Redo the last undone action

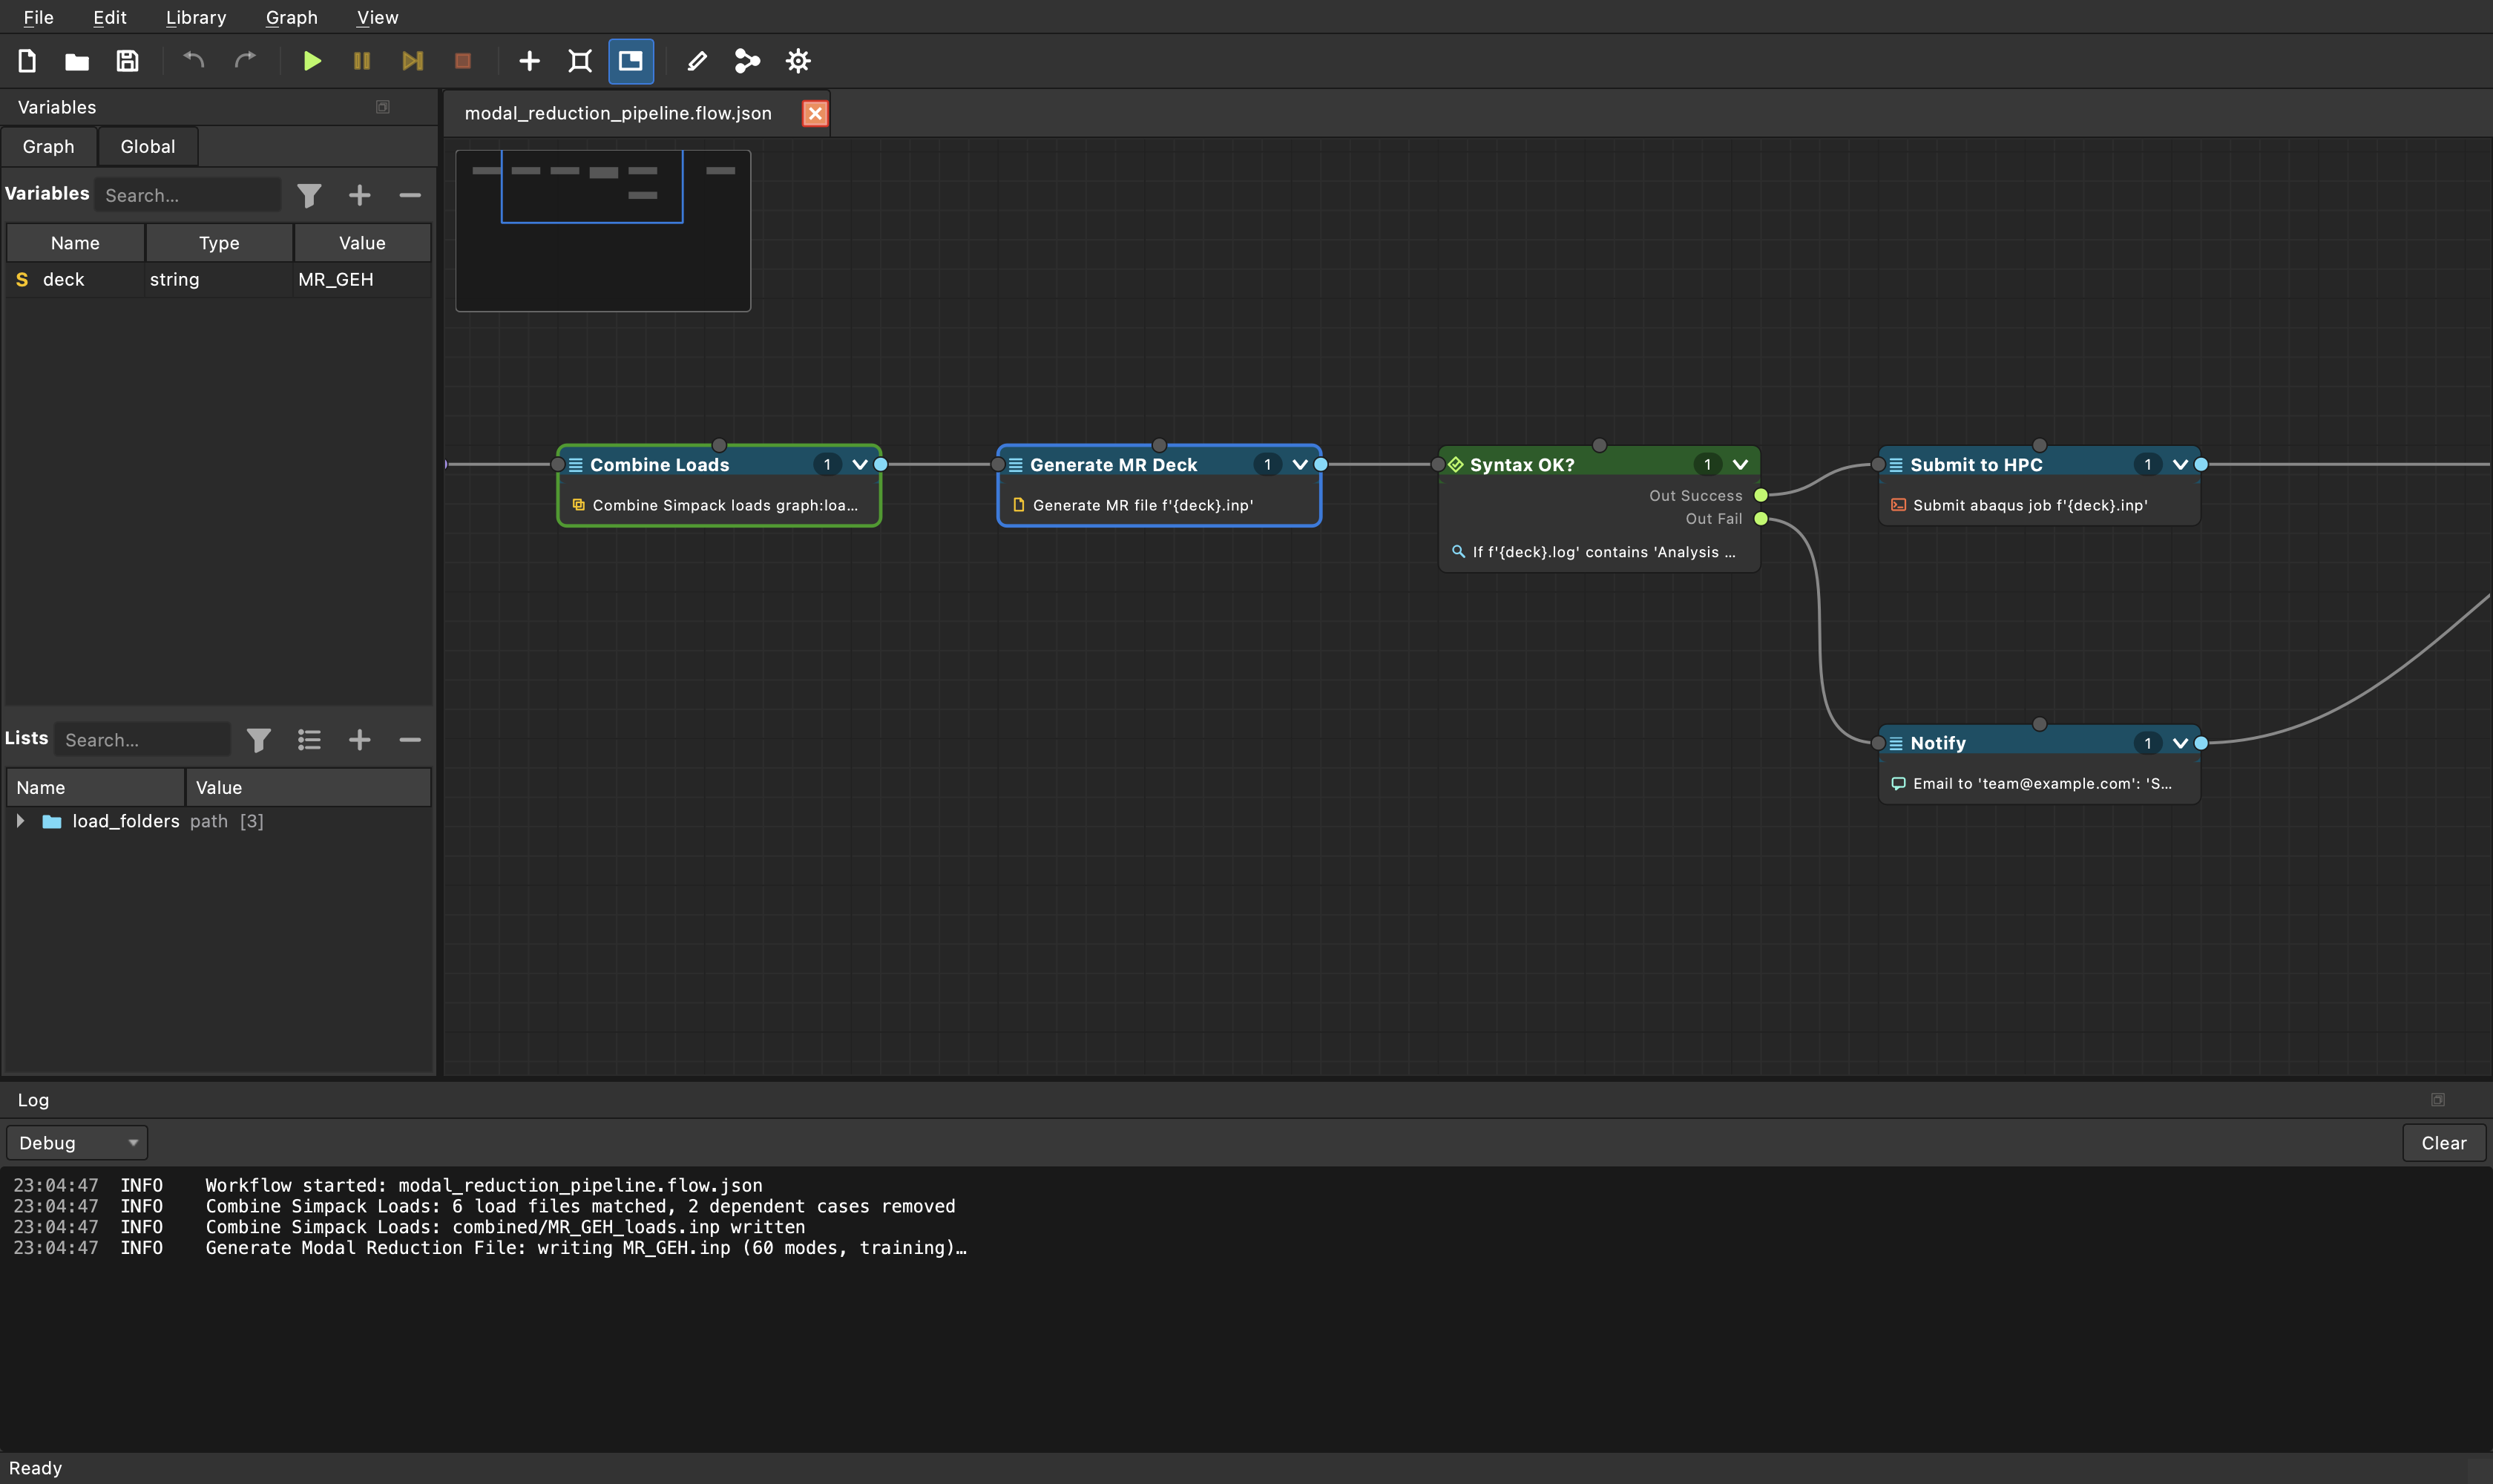[x=245, y=61]
